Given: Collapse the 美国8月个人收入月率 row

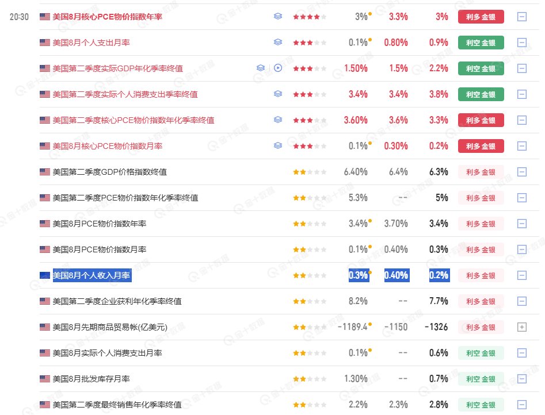Looking at the screenshot, I should point(522,275).
